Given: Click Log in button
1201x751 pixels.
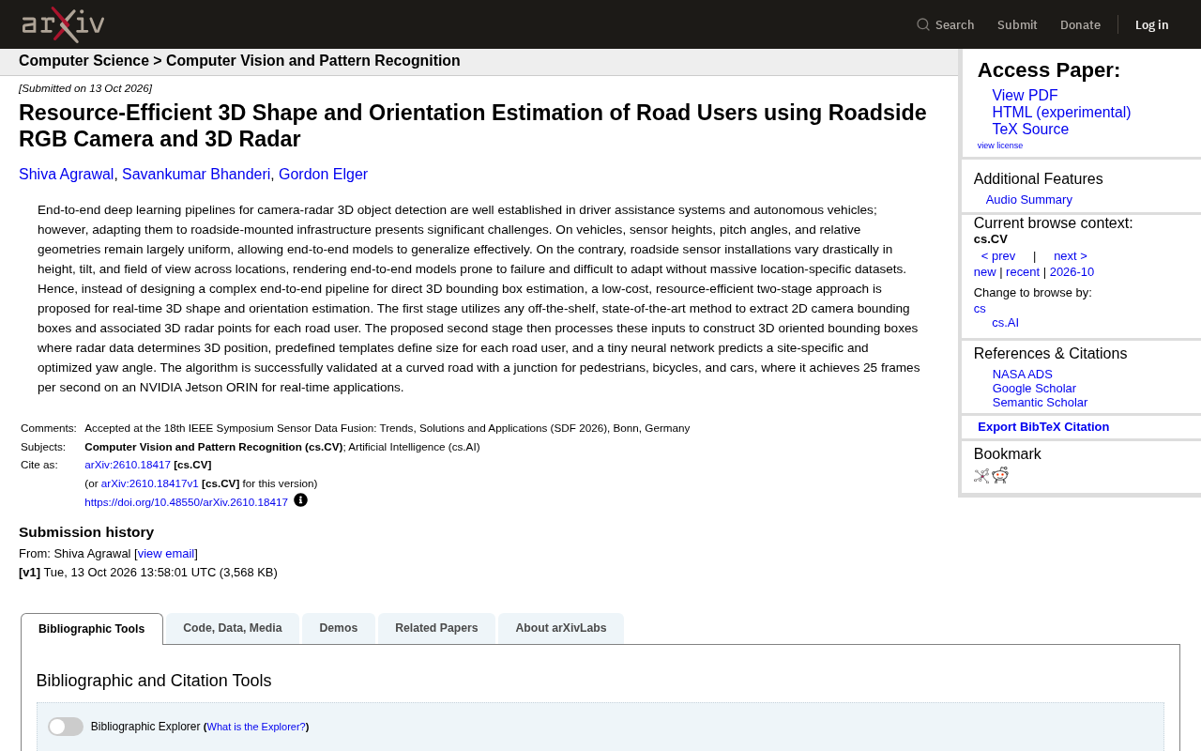Looking at the screenshot, I should [1152, 24].
